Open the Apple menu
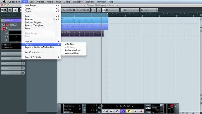The width and height of the screenshot is (202, 114). pyautogui.click(x=4, y=2)
